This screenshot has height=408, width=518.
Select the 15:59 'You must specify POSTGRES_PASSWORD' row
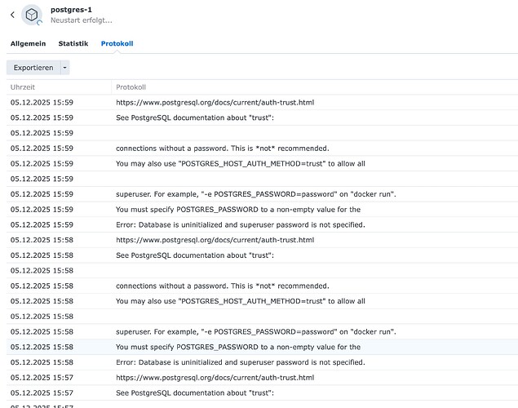coord(237,210)
